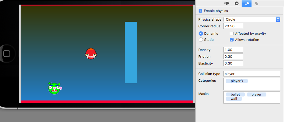Select the blue wall rectangle
Screen dimensions: 284x122
pos(131,53)
